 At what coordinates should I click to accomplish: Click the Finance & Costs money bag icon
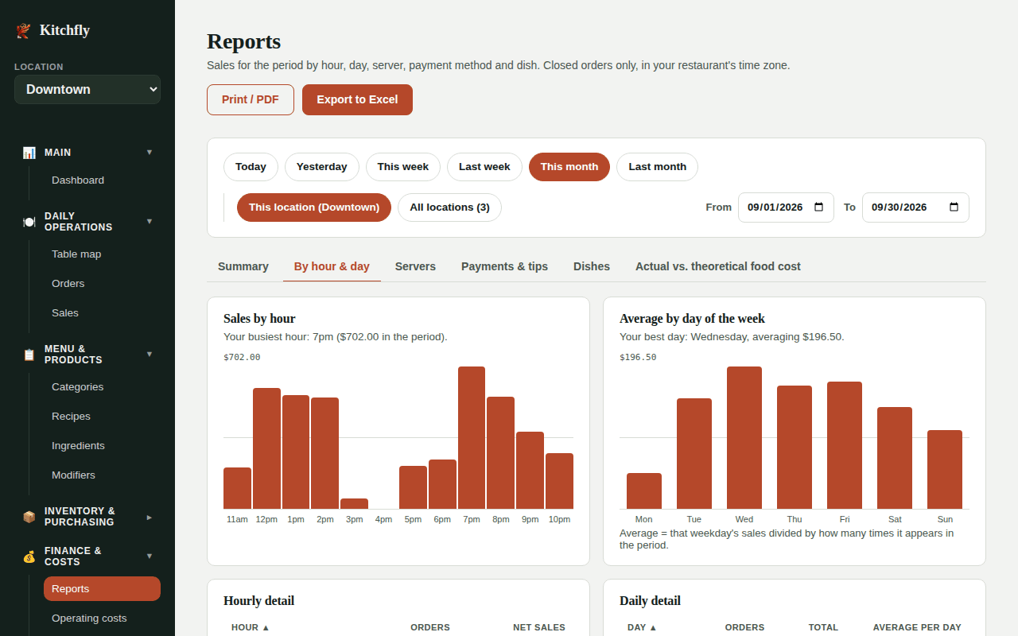point(29,556)
